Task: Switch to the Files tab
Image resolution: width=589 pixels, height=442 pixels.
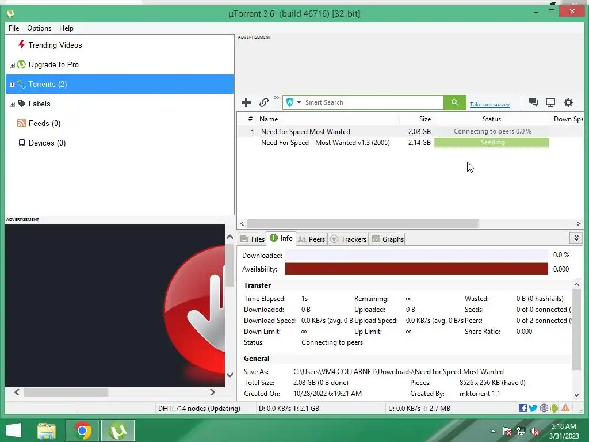Action: coord(253,239)
